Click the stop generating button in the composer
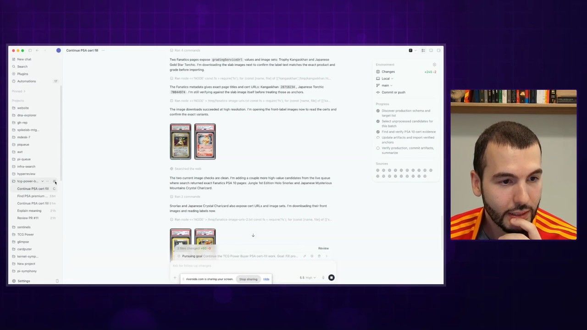This screenshot has height=330, width=587. coord(331,277)
